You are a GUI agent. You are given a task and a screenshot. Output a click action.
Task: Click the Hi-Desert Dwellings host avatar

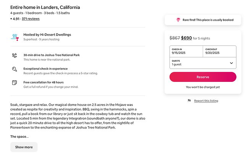(x=15, y=37)
